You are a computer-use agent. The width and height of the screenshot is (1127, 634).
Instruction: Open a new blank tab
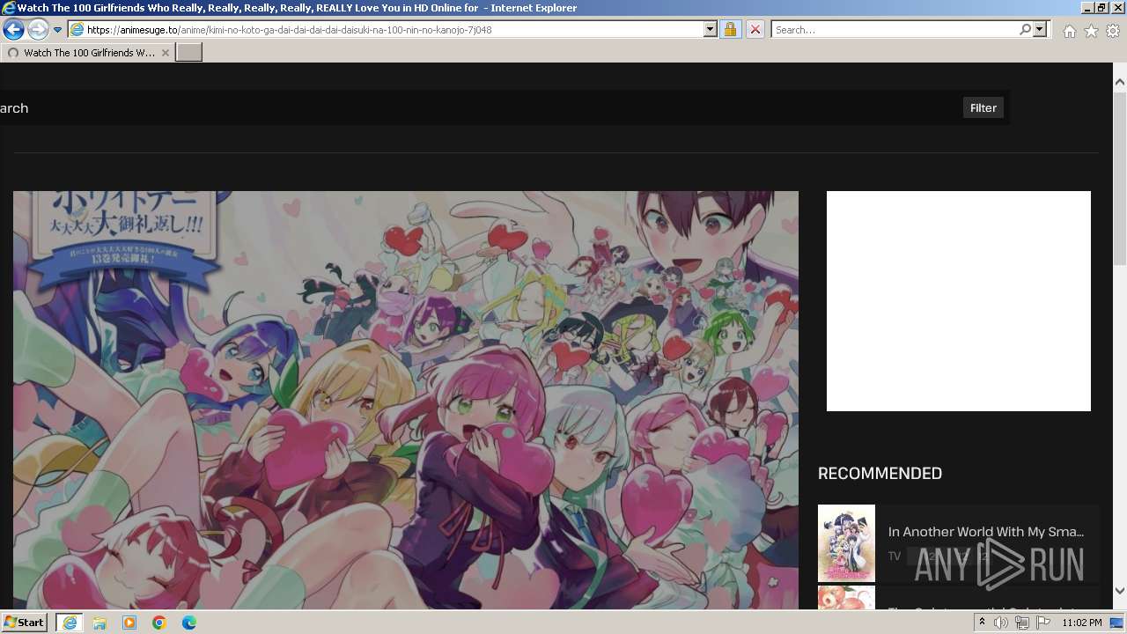click(x=189, y=53)
